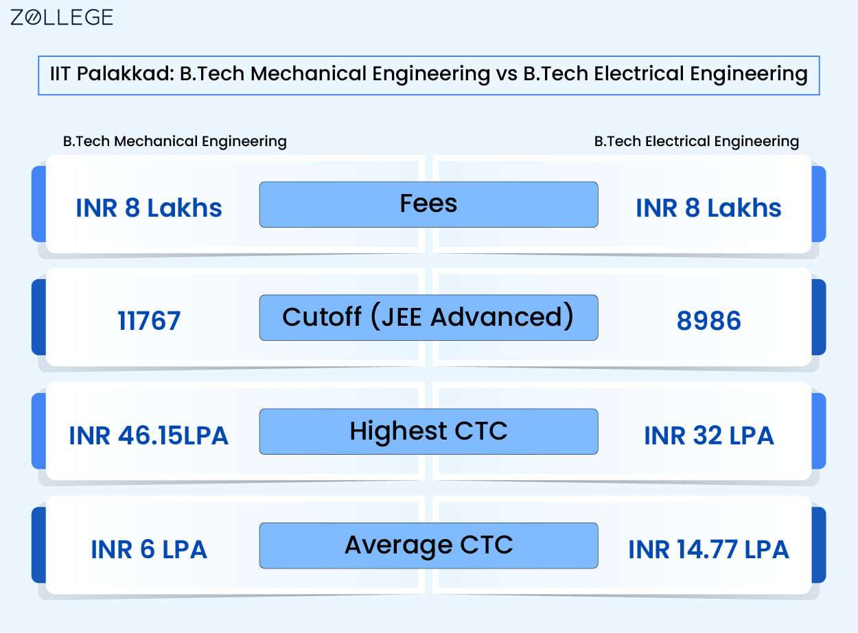This screenshot has width=858, height=633.
Task: Click the INR 46.15LPA highest CTC value
Action: 149,435
